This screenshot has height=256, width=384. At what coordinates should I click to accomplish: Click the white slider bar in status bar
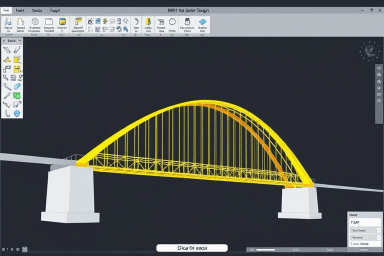266,249
